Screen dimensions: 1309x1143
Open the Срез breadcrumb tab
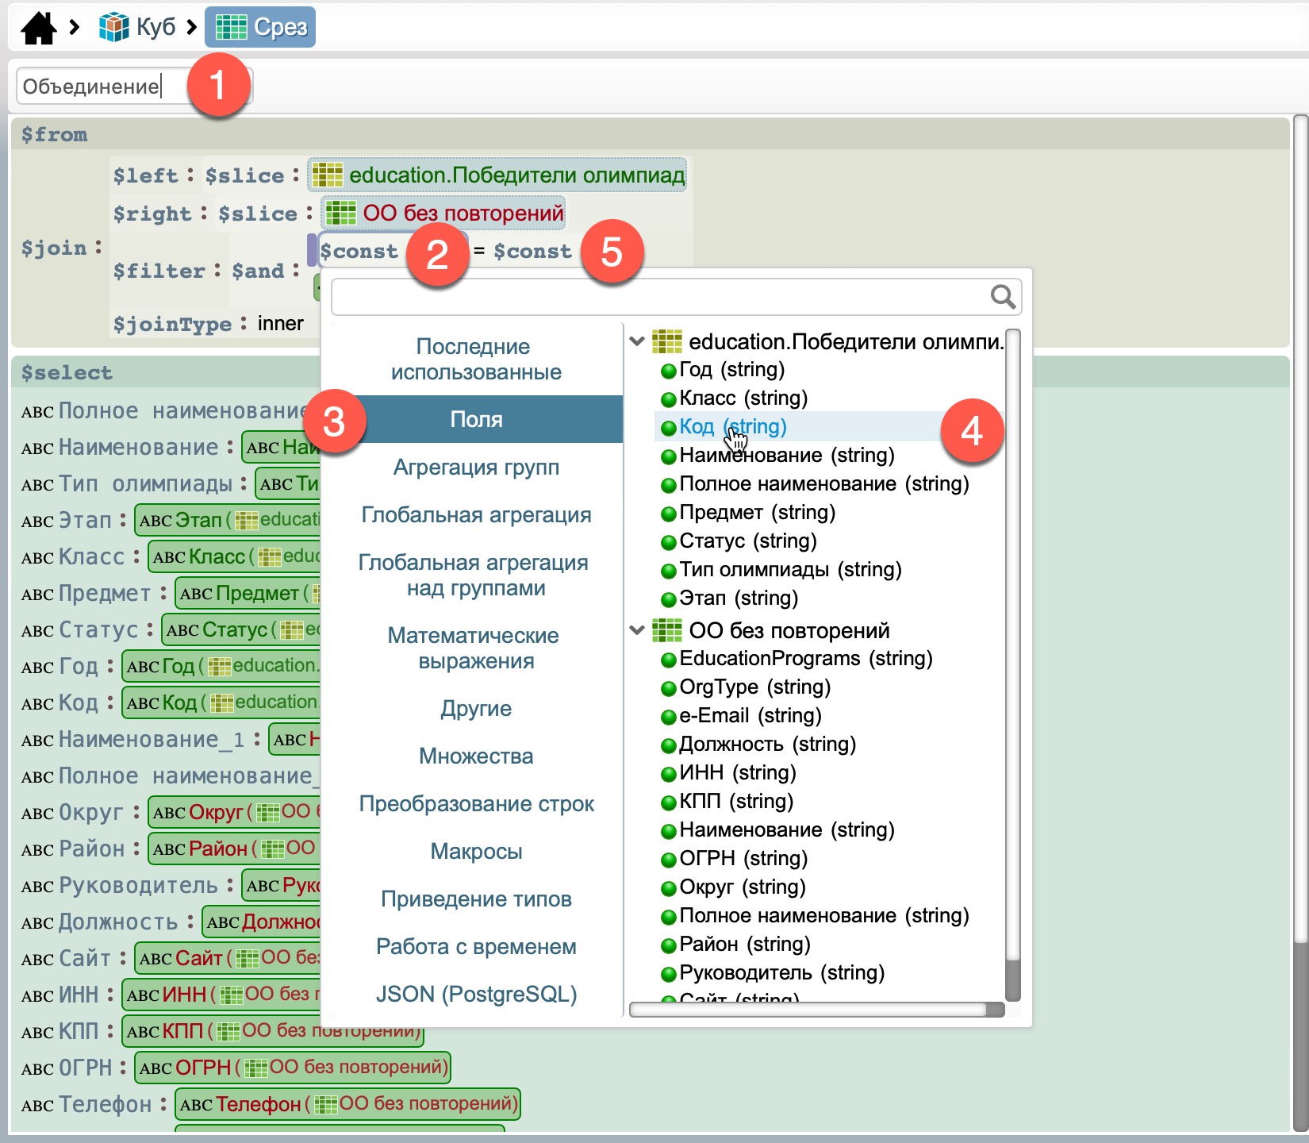click(260, 27)
